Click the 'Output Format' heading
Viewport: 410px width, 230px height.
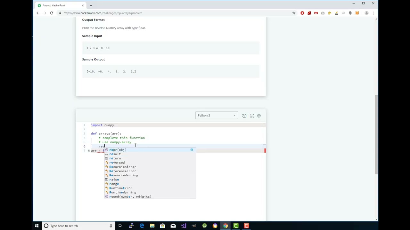point(93,20)
